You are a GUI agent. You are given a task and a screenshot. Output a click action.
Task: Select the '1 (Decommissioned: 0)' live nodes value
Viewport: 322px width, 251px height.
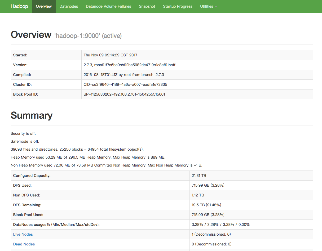pos(211,234)
